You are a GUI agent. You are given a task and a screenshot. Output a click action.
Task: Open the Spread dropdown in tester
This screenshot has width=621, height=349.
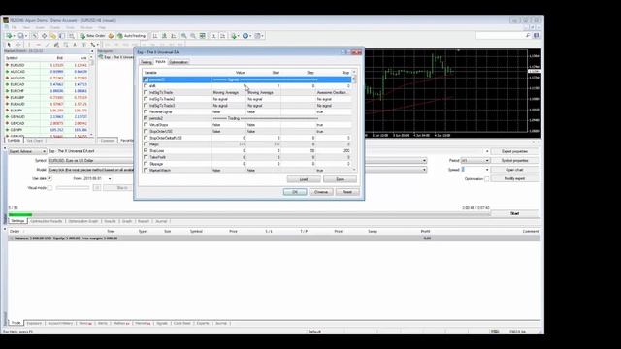tap(487, 170)
